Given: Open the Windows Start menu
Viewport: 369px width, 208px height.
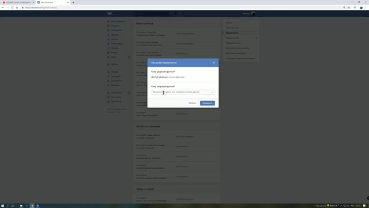Looking at the screenshot, I should click(x=2, y=206).
